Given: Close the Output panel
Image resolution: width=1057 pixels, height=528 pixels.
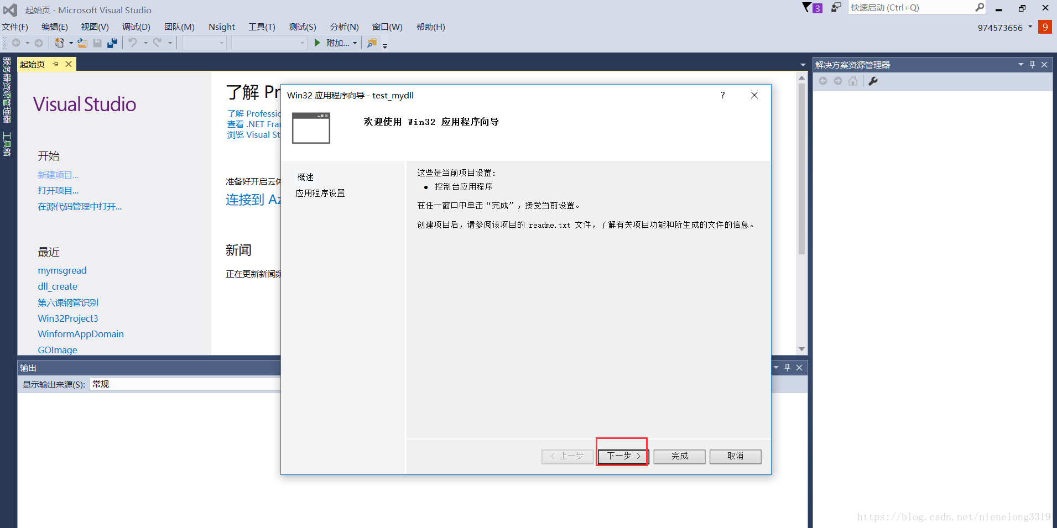Looking at the screenshot, I should point(799,368).
